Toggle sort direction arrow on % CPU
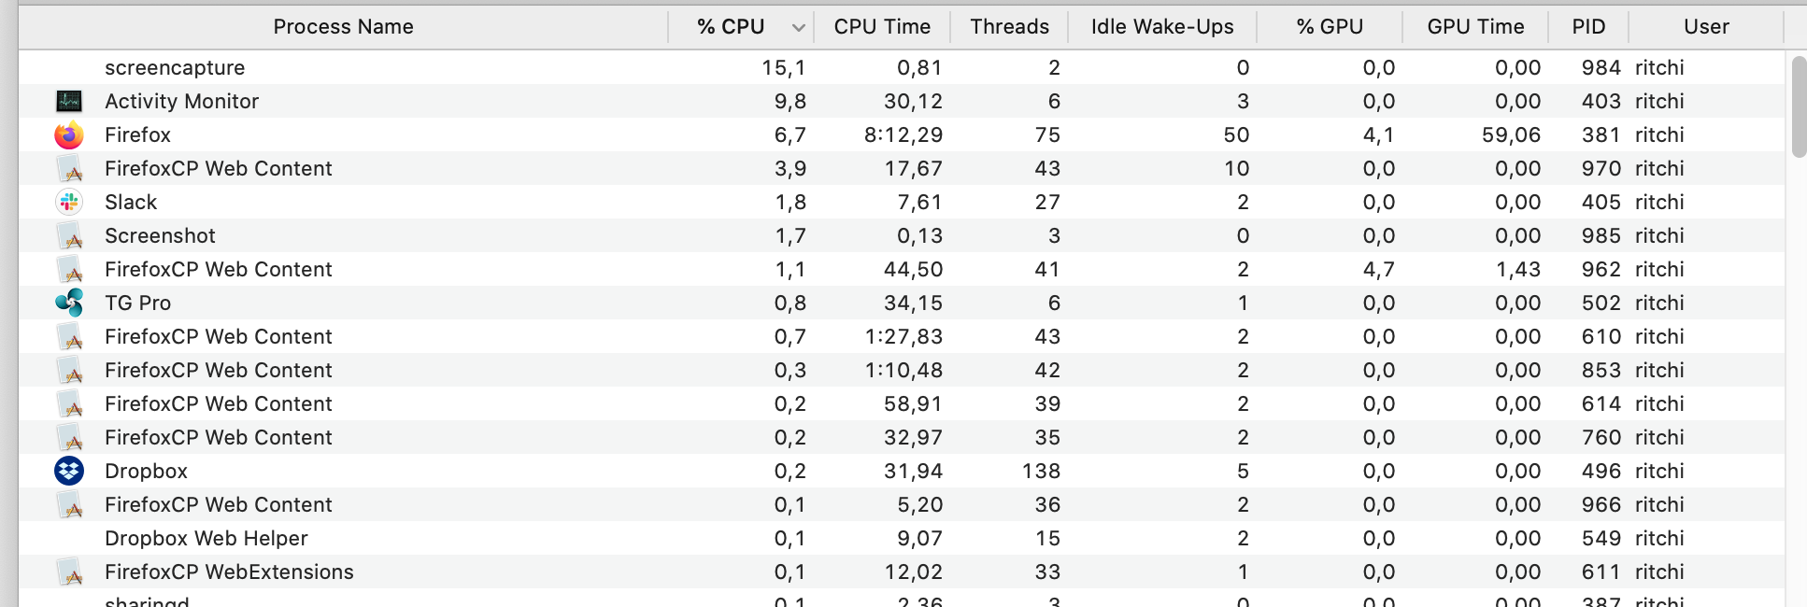Viewport: 1807px width, 607px height. tap(798, 27)
